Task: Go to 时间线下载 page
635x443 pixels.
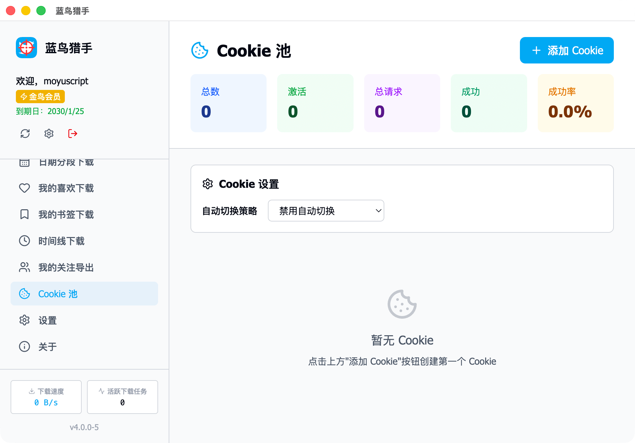Action: pos(62,241)
